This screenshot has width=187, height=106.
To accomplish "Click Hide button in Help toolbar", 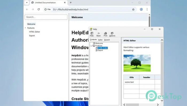I will (x=92, y=34).
